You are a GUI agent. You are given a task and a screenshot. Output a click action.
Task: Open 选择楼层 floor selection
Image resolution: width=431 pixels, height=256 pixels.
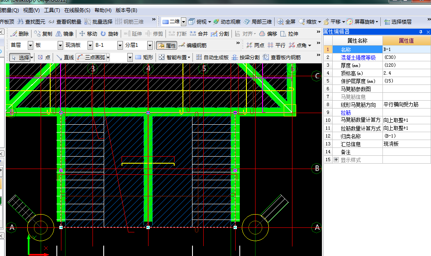[x=398, y=22]
